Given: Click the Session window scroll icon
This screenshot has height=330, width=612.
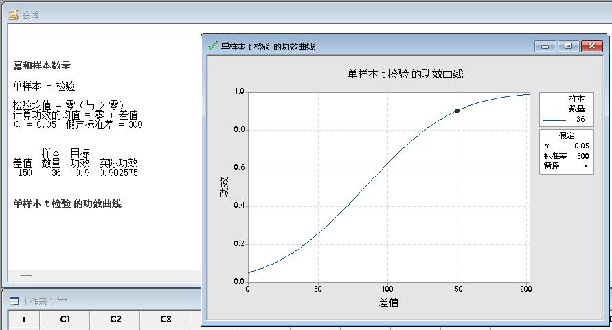Looking at the screenshot, I should pyautogui.click(x=14, y=15).
